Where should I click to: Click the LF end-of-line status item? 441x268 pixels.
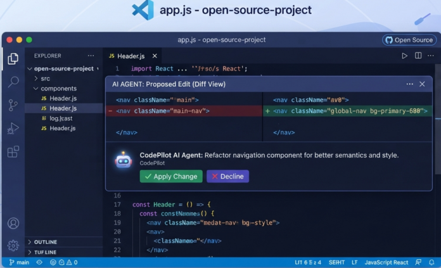coord(354,262)
